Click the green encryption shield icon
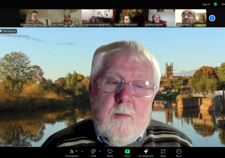The image size is (225, 158). [215, 4]
